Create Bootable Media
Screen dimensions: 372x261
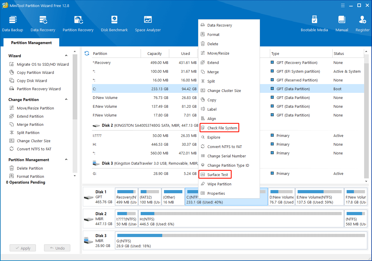click(314, 24)
